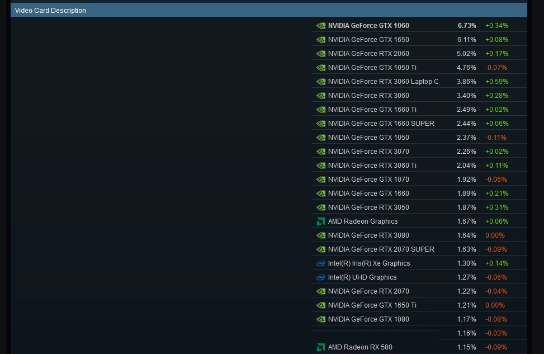The height and width of the screenshot is (354, 544).
Task: Click the +0.34% change value
Action: pyautogui.click(x=497, y=26)
